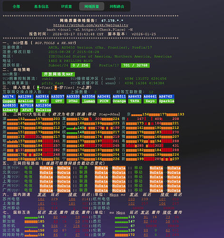This screenshot has width=224, height=238.
Task: Click the 法兰克福 interconnect row
Action: [x=46, y=230]
